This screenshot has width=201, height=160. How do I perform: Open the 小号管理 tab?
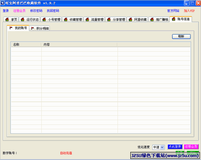coord(51,19)
